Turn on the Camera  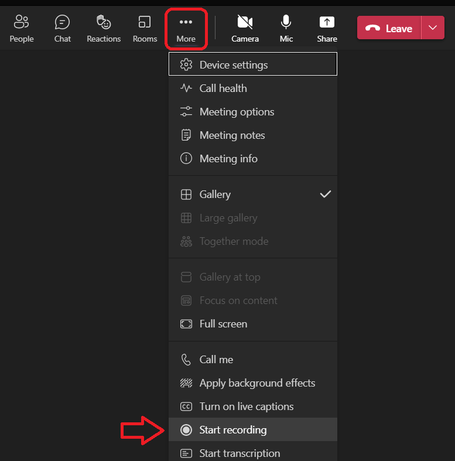(245, 28)
